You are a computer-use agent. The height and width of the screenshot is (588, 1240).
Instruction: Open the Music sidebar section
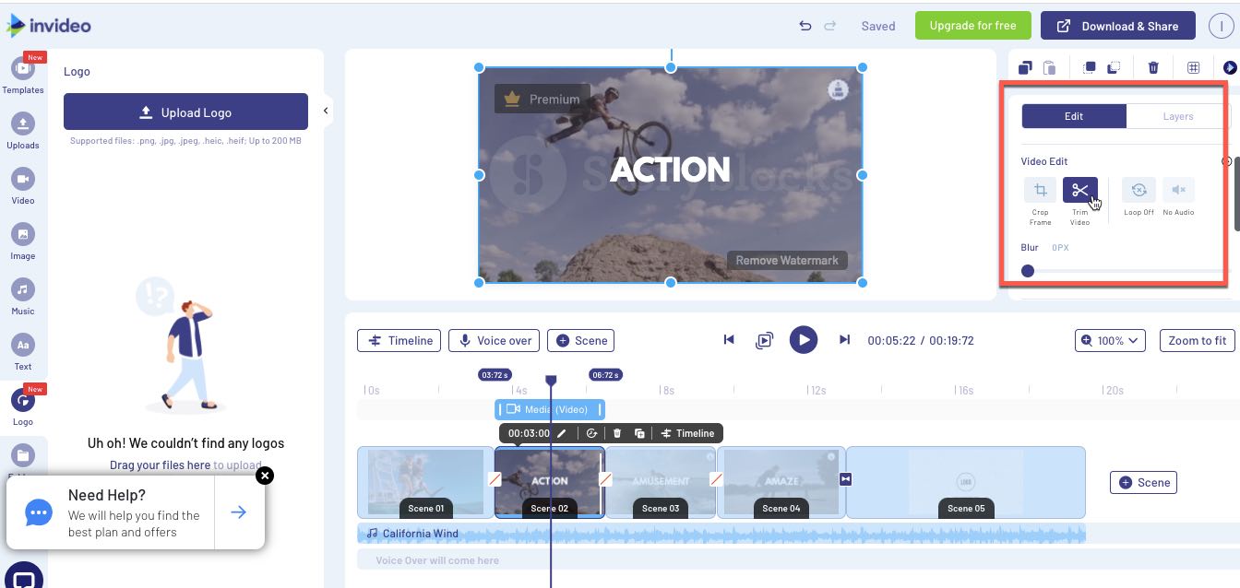coord(23,297)
